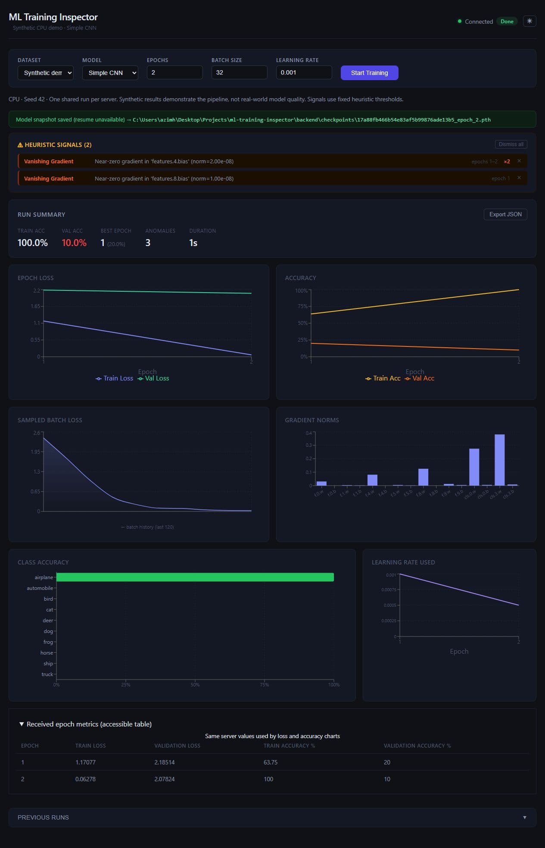
Task: Click the model snapshot checkpoint path
Action: pos(311,120)
